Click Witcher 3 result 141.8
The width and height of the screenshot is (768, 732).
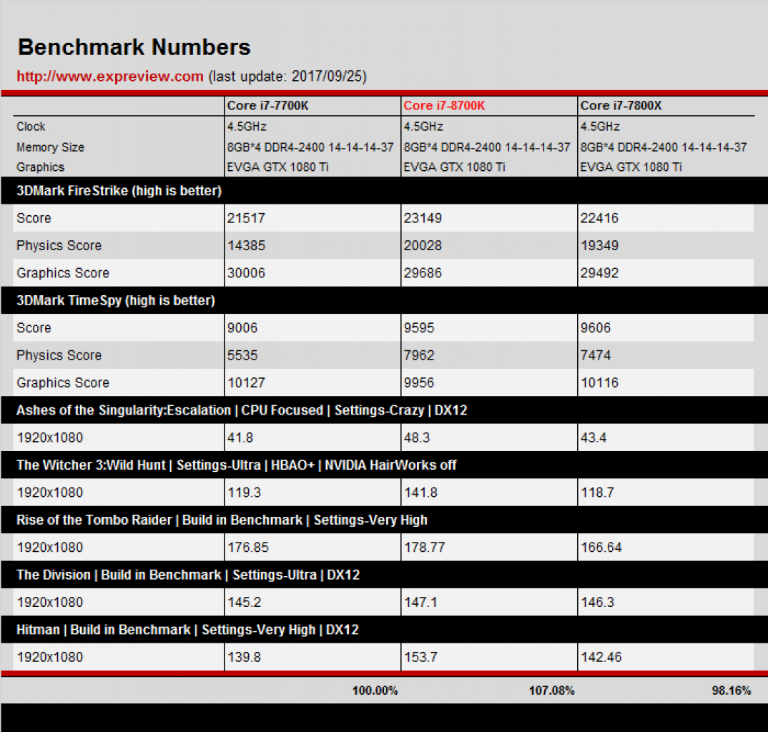click(x=420, y=492)
